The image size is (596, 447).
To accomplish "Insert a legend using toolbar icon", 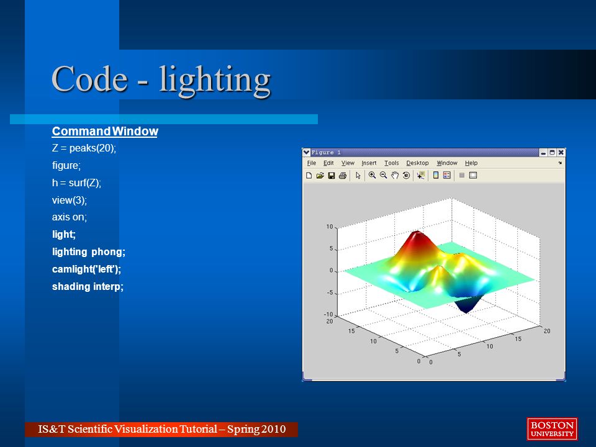I will click(447, 175).
